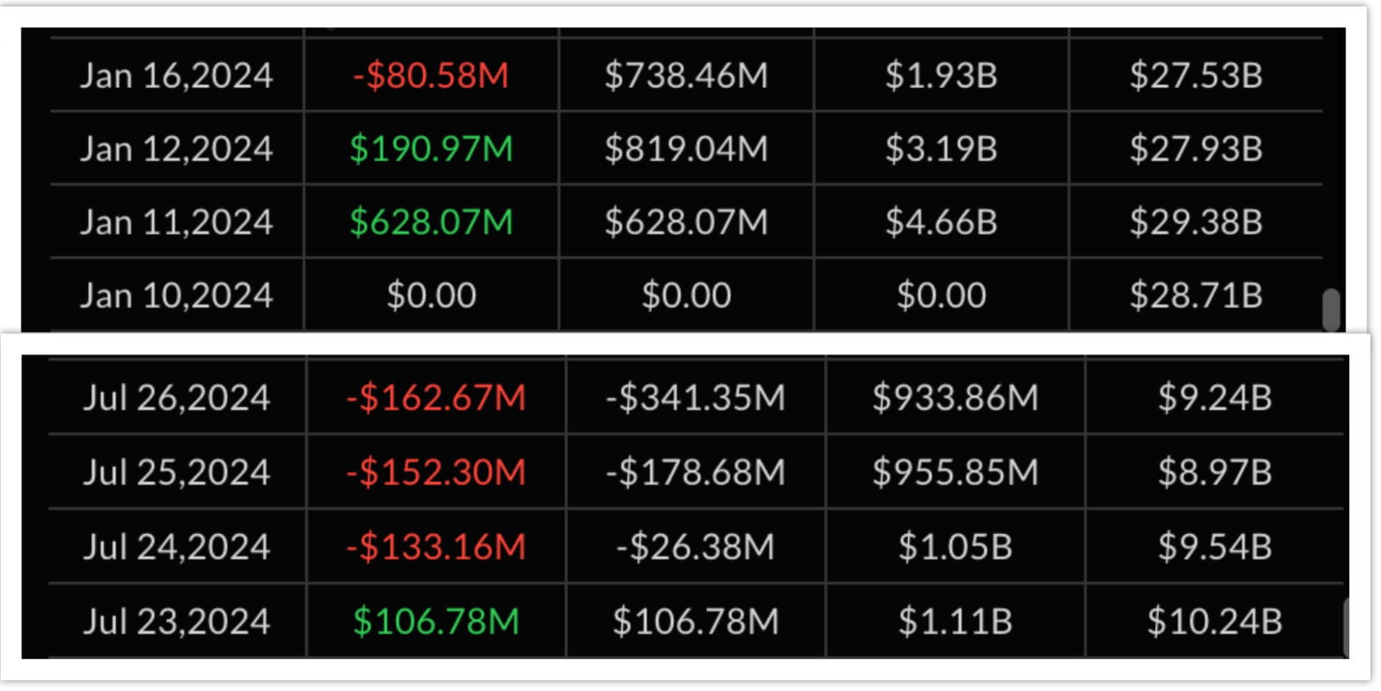
Task: Select the Jul 24,2024 date cell
Action: click(176, 547)
